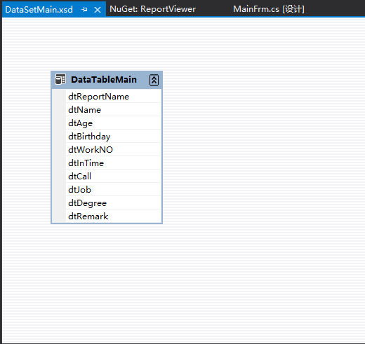Select the DataTableMain header title
Viewport: 365px width, 344px height.
104,80
